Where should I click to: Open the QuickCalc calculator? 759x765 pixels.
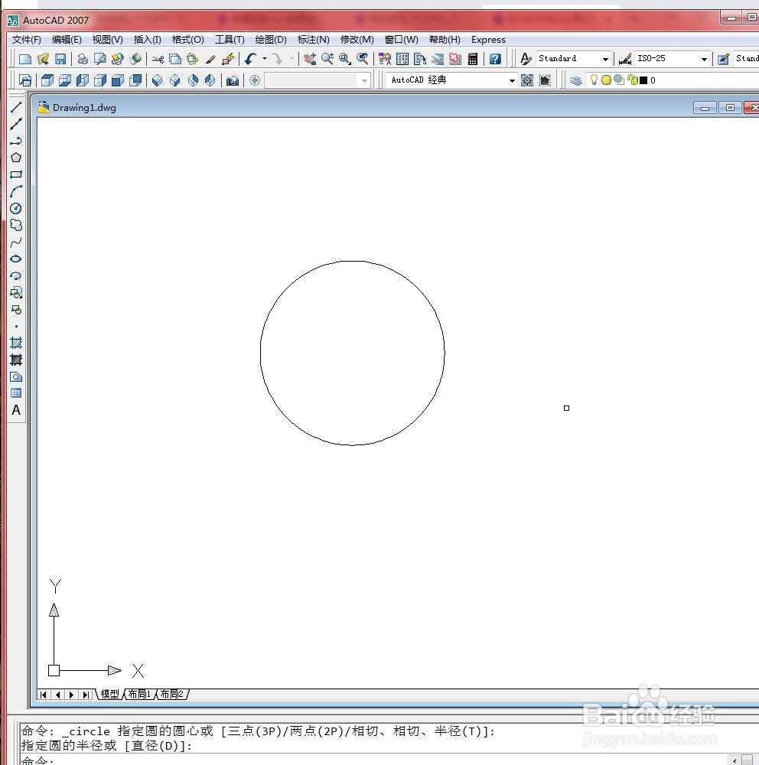point(473,59)
